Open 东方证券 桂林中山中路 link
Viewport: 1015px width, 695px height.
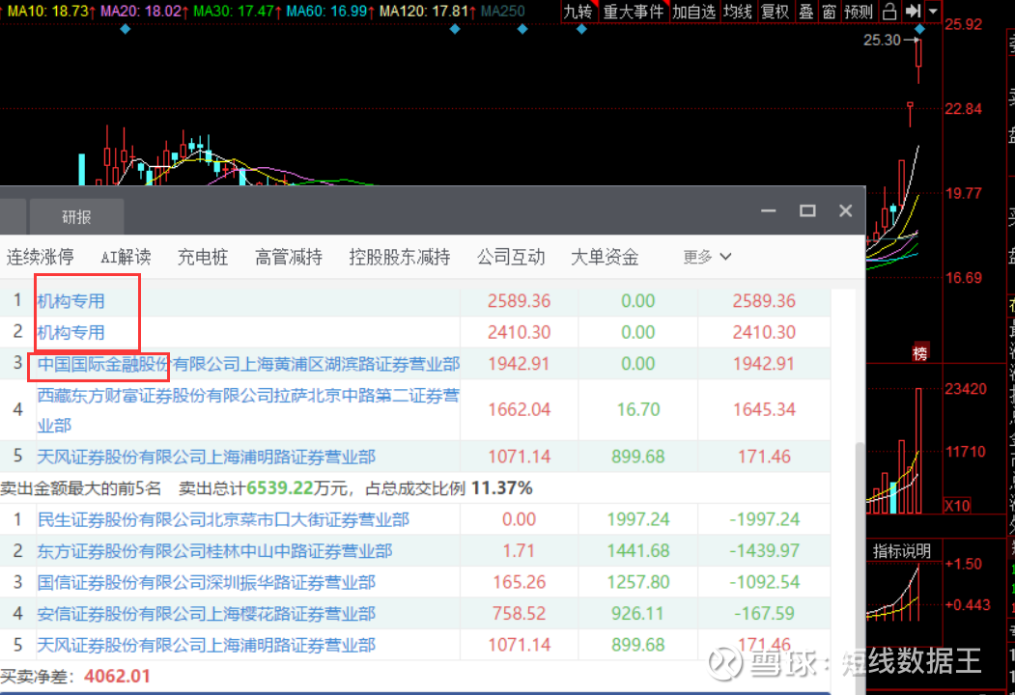(215, 551)
